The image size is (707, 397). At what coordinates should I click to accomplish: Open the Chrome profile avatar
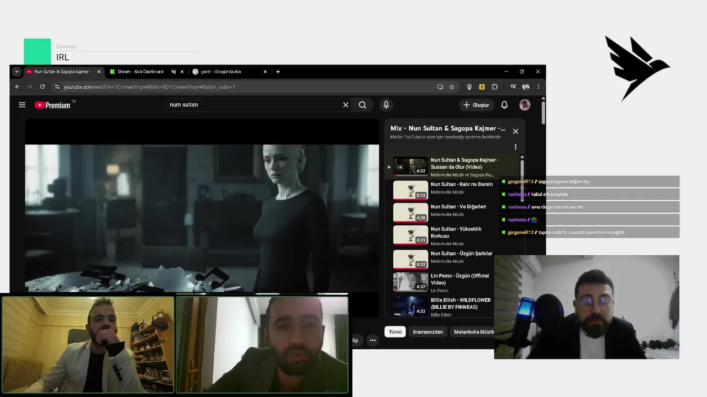526,87
